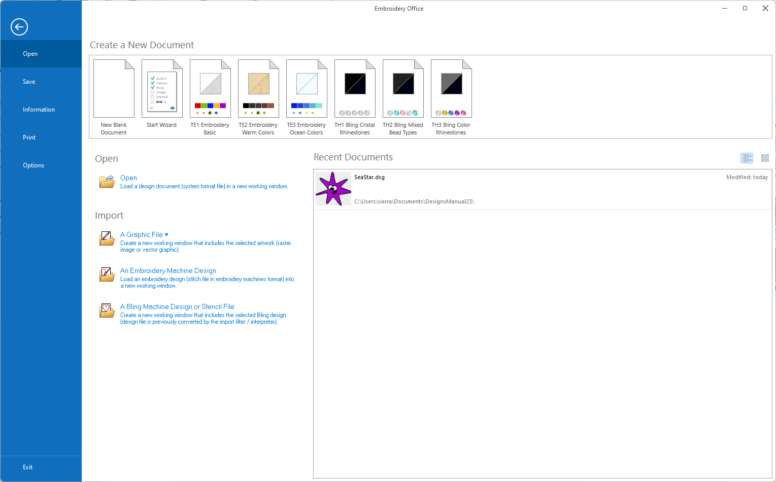Pick TE2 Embroidery Warm Colors template
The width and height of the screenshot is (776, 482).
point(258,97)
